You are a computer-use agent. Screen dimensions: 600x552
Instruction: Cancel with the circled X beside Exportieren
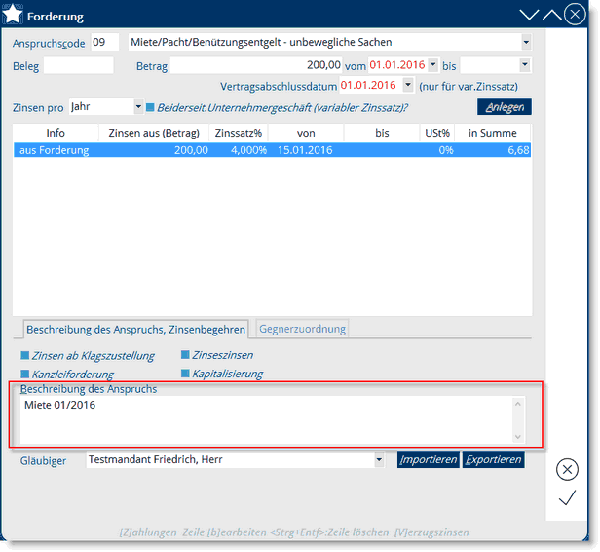pos(567,470)
